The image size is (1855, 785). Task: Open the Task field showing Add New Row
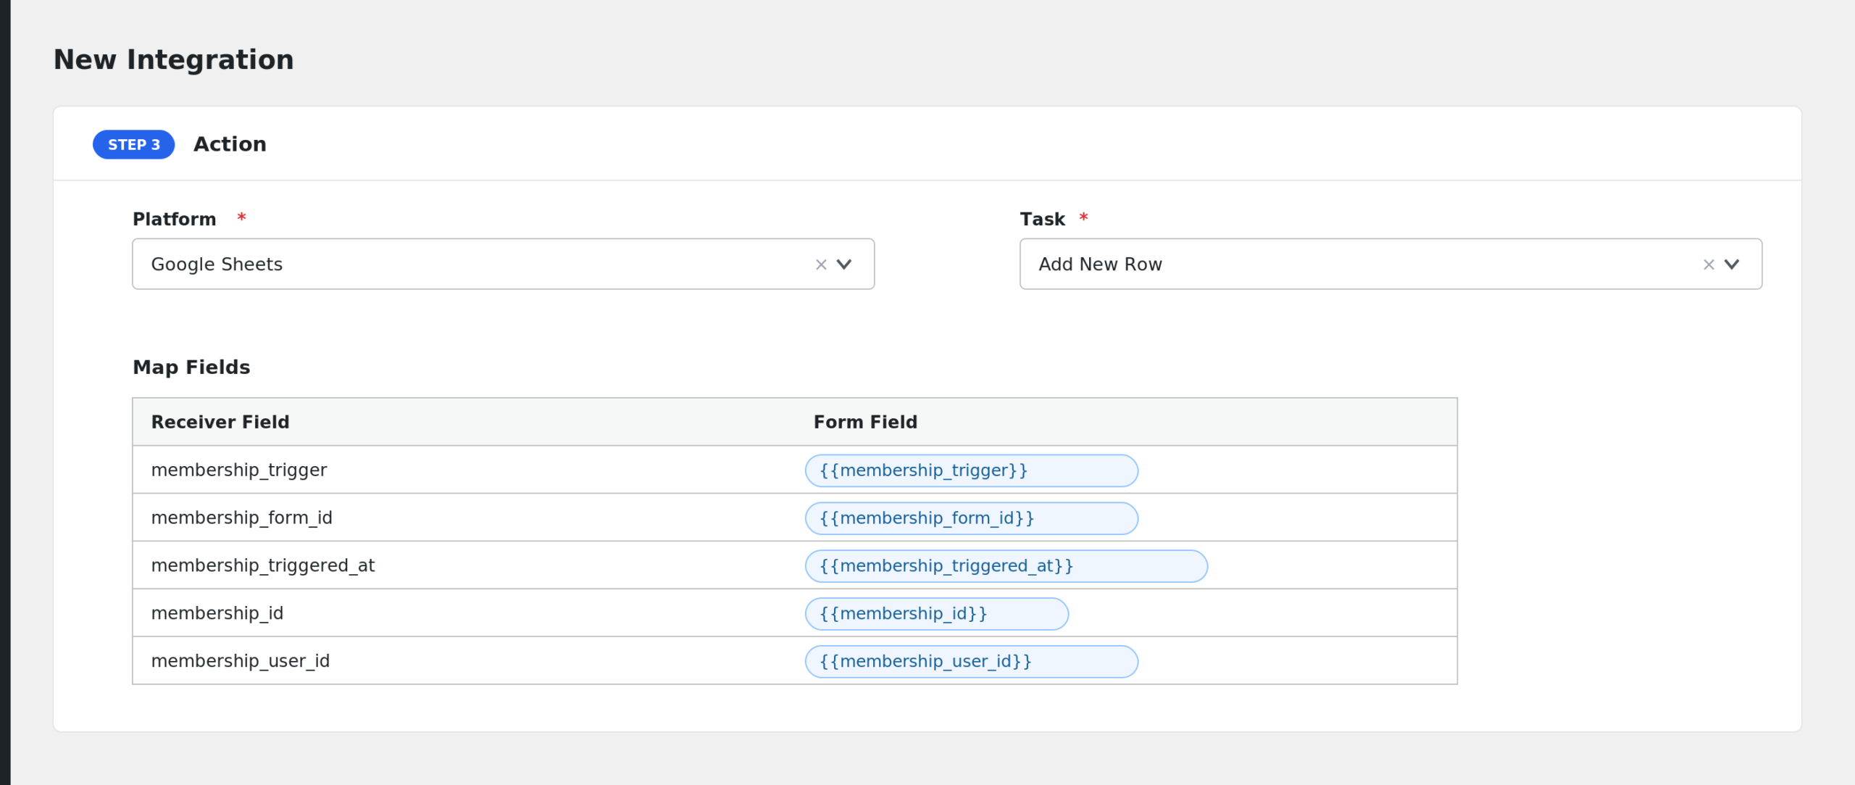pos(1391,264)
